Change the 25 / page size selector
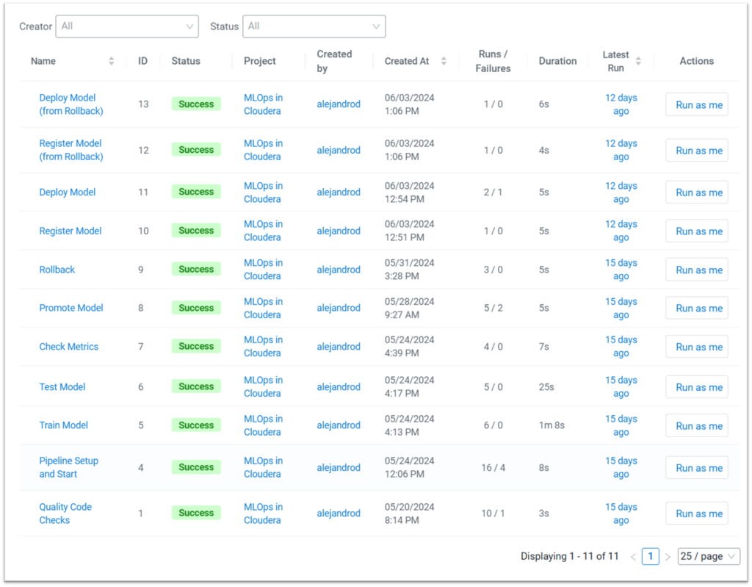The width and height of the screenshot is (752, 587). pos(709,556)
